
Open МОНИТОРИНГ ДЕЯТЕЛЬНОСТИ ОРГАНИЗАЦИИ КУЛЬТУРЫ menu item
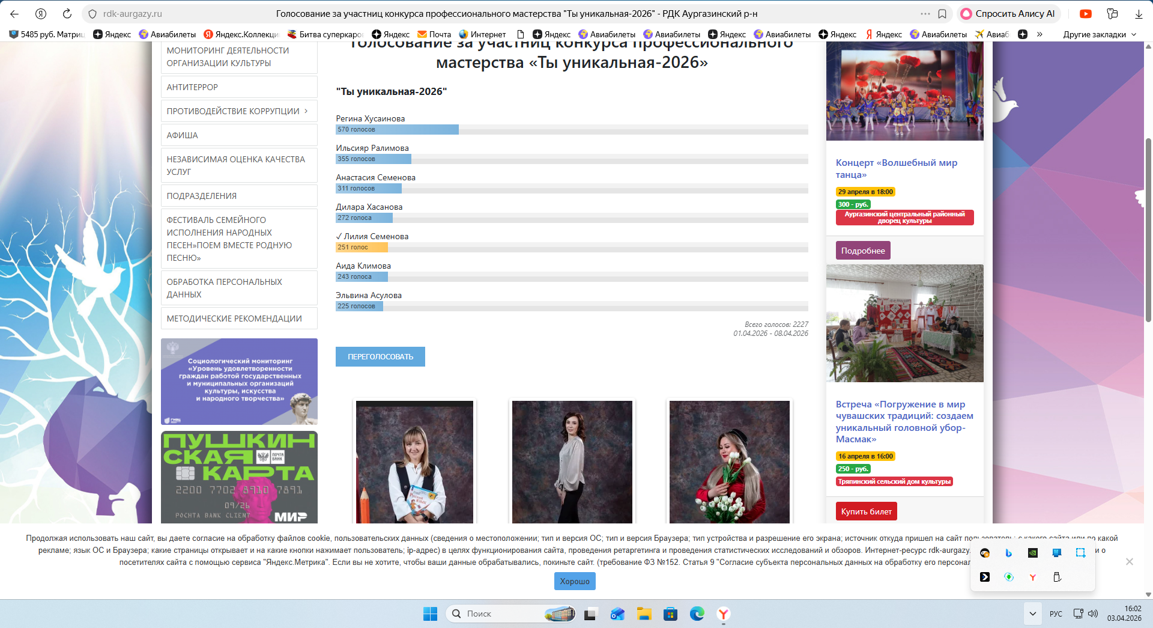pos(239,57)
